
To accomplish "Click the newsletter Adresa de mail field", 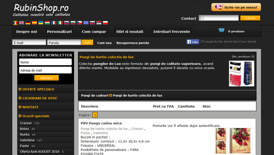I will (x=45, y=70).
